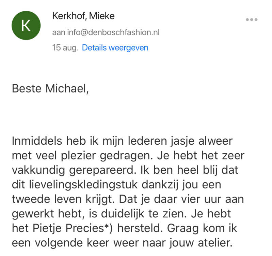Click the Details weergeven link
Viewport: 272px width, 256px height.
(x=115, y=47)
